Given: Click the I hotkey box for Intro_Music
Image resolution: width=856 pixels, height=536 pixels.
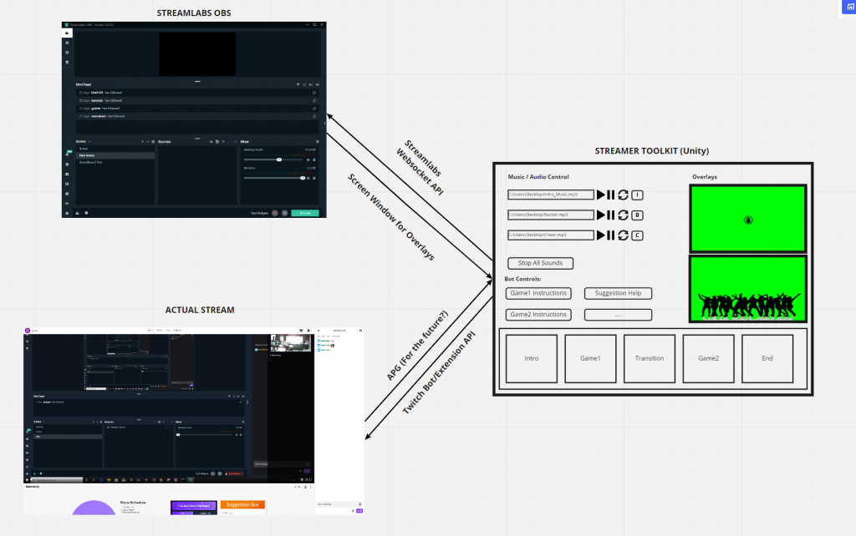Looking at the screenshot, I should pos(637,195).
